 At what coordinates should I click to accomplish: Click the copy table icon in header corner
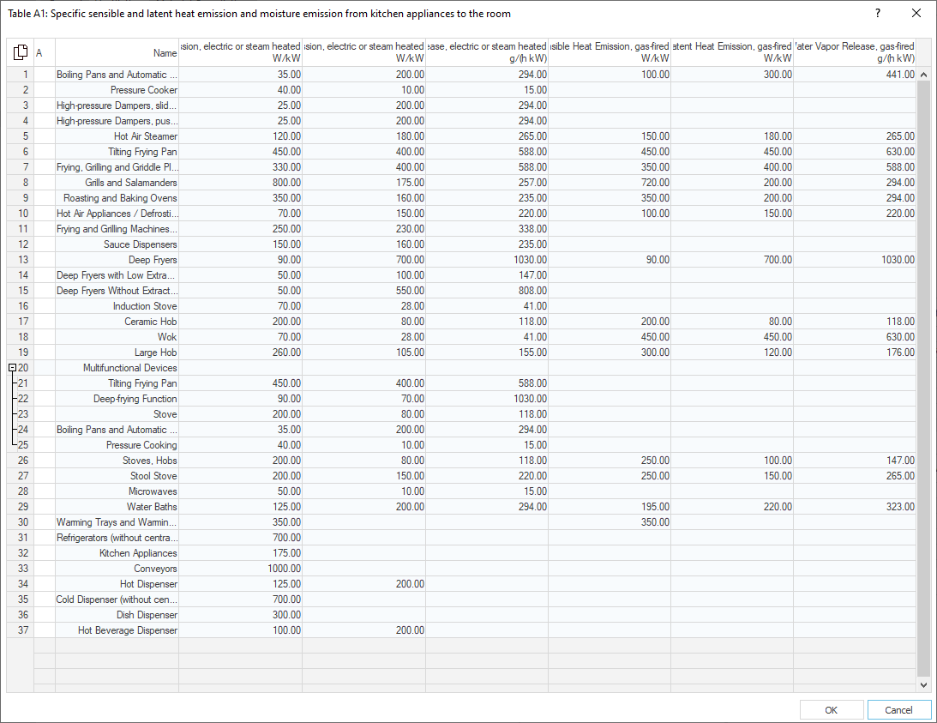point(21,52)
